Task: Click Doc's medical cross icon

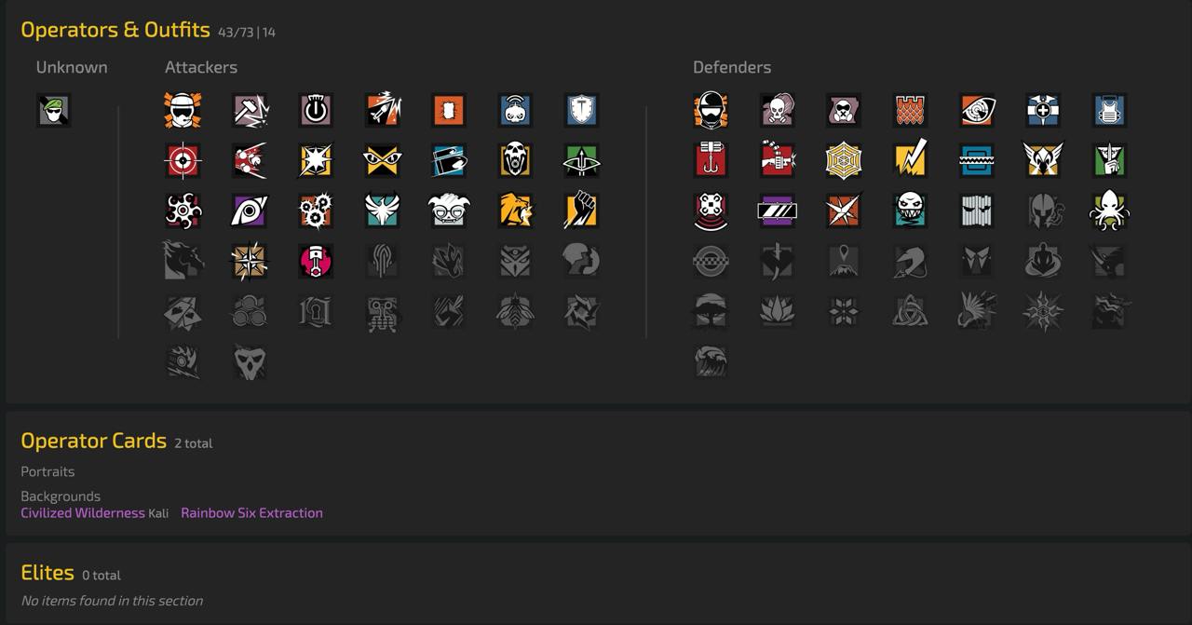Action: 1043,110
